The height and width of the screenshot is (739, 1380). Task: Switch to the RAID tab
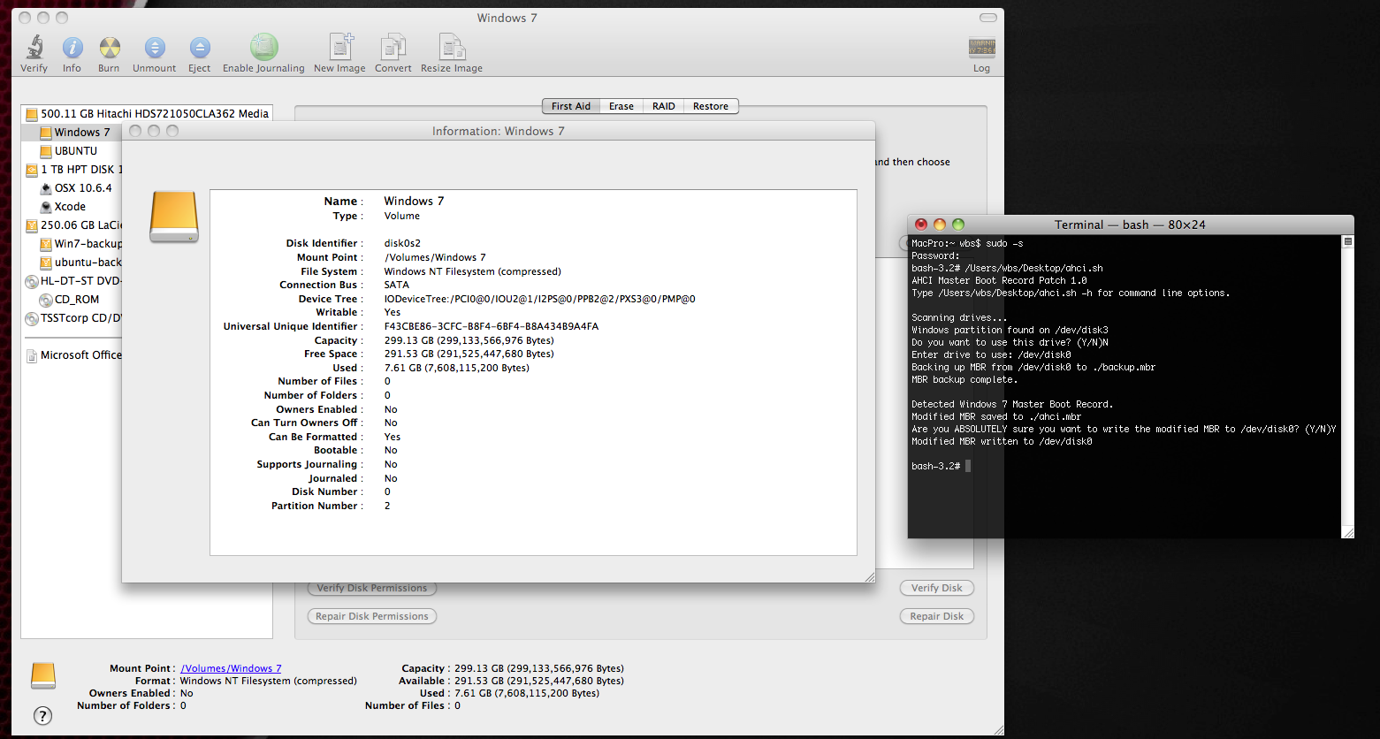(664, 106)
